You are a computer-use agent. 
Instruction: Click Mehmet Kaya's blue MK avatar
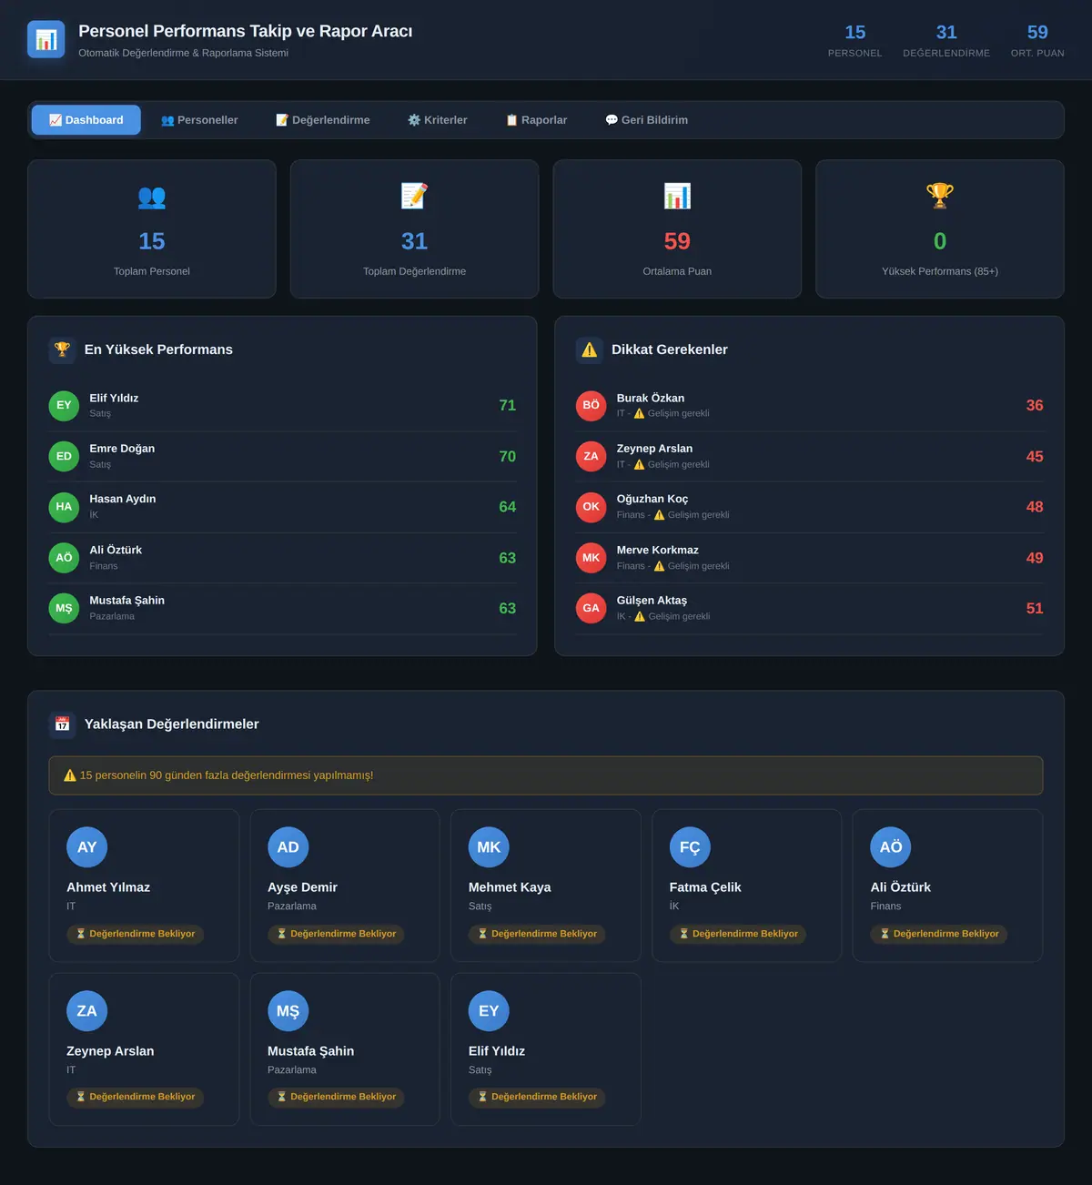coord(489,847)
